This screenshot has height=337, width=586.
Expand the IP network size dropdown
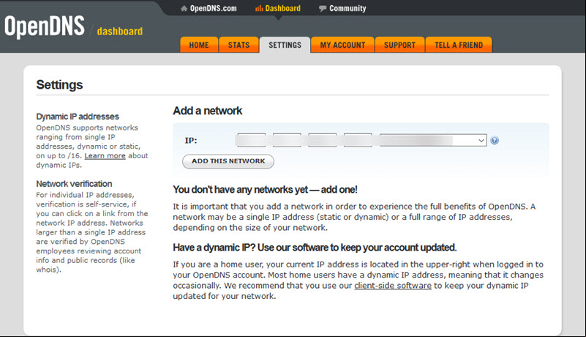click(433, 141)
